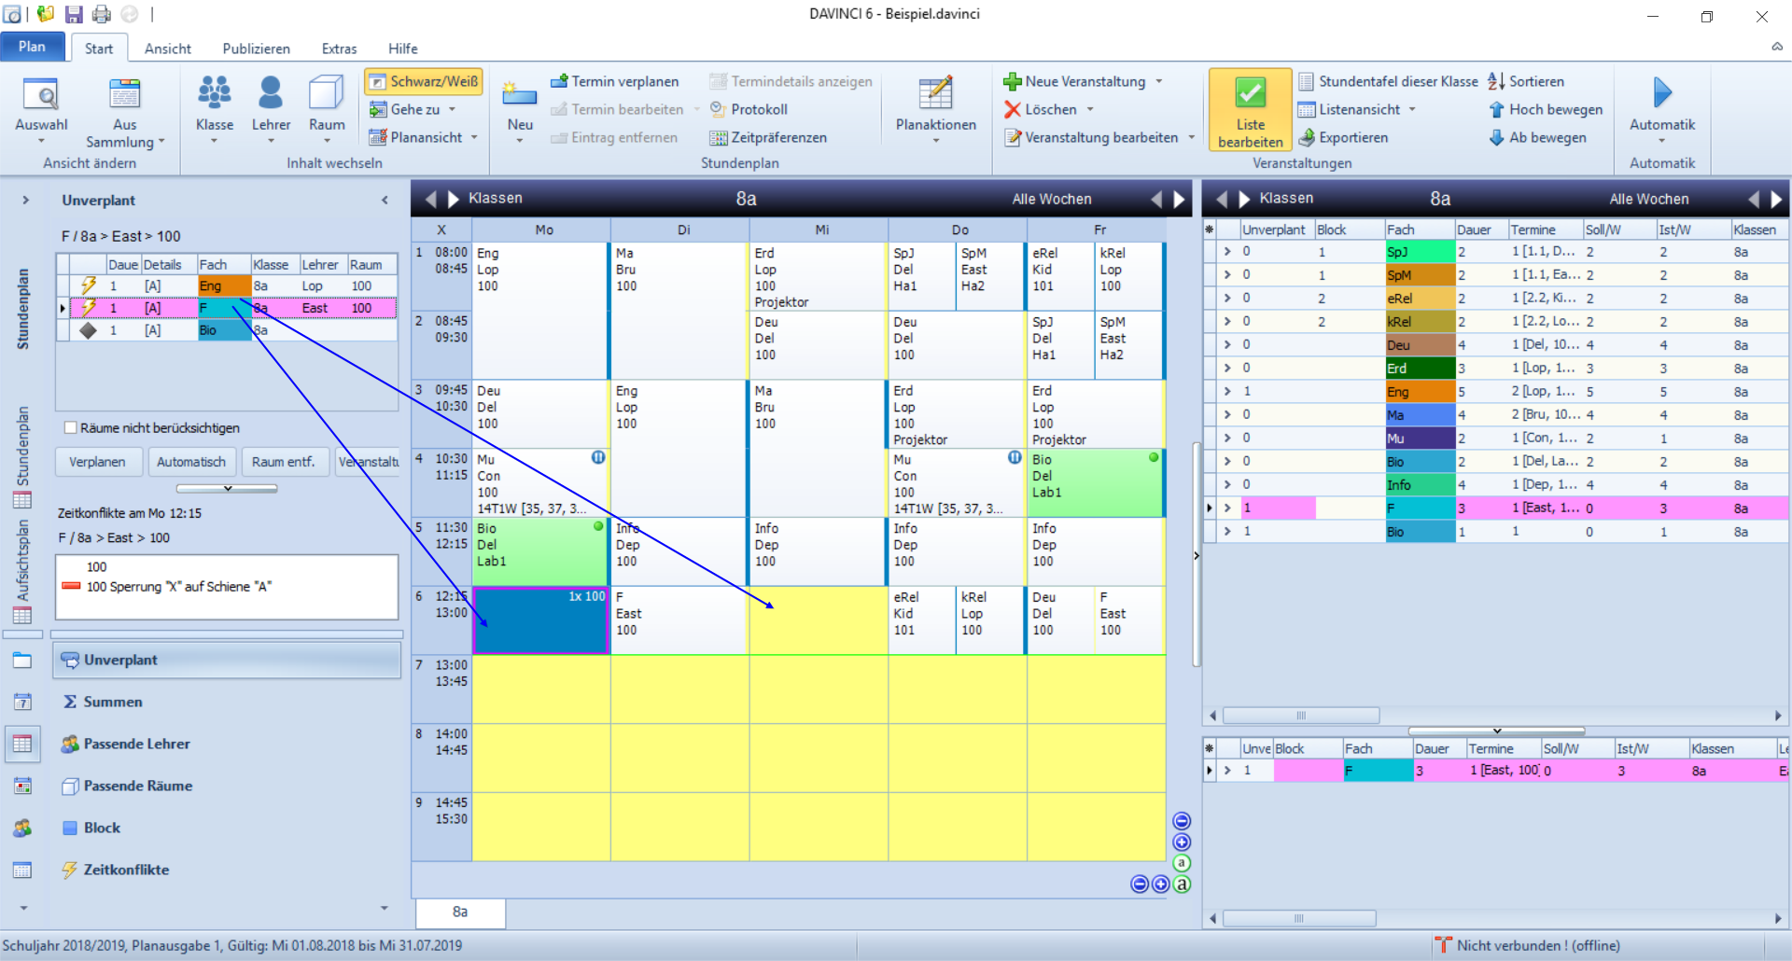Open Zeitpräferenzen
The height and width of the screenshot is (961, 1792).
coord(768,137)
